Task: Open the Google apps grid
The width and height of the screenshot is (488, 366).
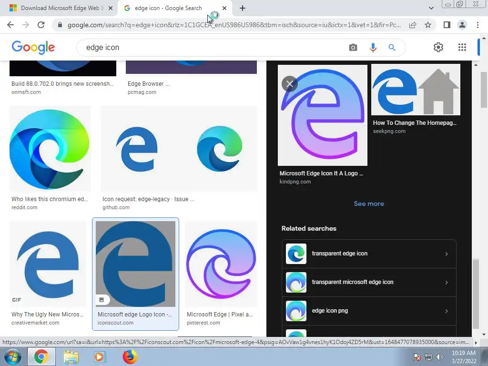Action: pyautogui.click(x=462, y=47)
